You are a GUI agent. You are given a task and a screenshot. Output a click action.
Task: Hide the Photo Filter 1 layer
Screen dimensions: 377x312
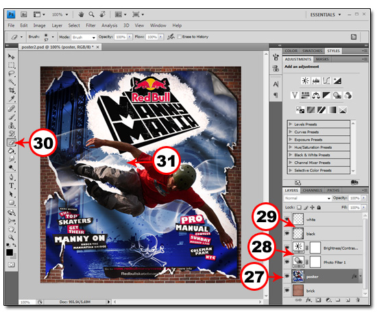[287, 262]
